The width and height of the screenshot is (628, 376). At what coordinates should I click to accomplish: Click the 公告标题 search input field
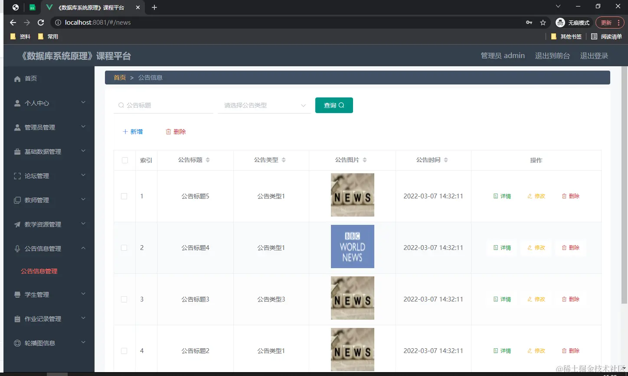(164, 105)
